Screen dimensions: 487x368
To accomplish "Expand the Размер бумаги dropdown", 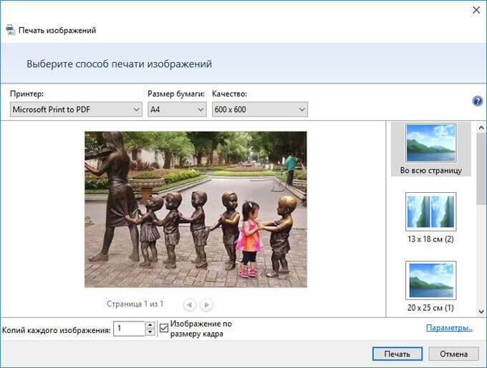I will (x=177, y=109).
